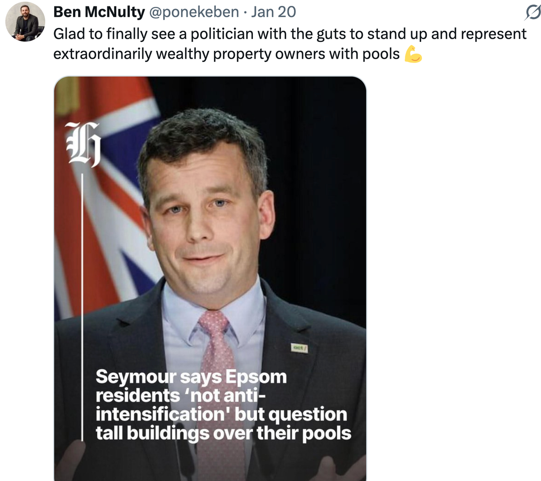Click the ACT lapel pin on the suit

tap(300, 348)
